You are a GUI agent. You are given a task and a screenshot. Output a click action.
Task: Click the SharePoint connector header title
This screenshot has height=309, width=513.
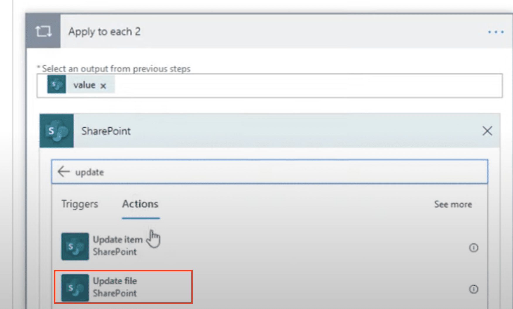[106, 131]
